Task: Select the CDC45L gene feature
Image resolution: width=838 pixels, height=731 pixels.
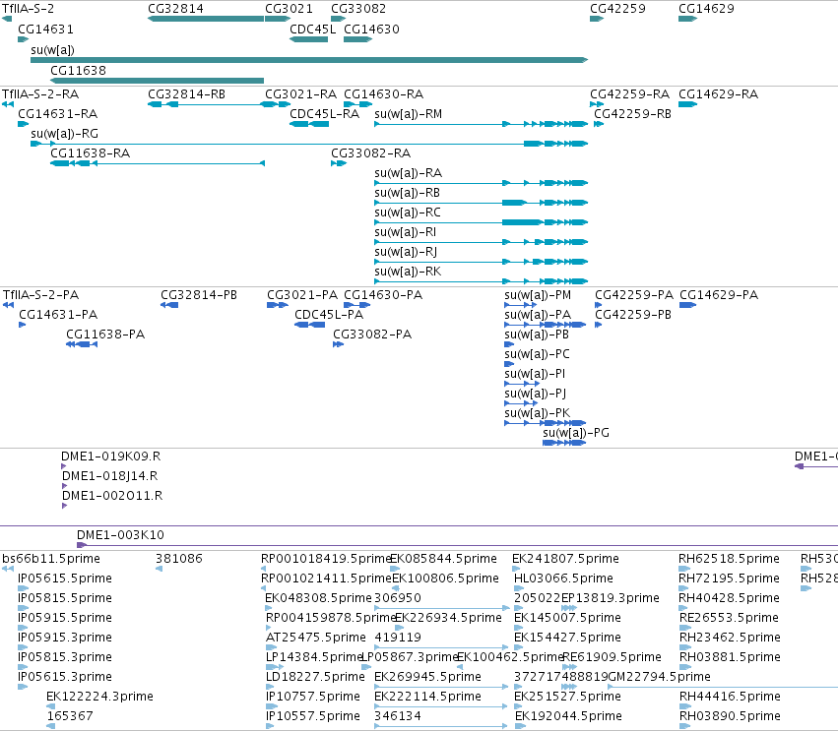Action: click(308, 39)
